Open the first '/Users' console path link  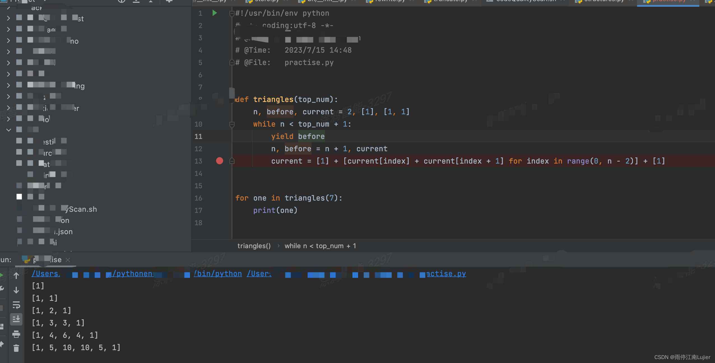(46, 274)
